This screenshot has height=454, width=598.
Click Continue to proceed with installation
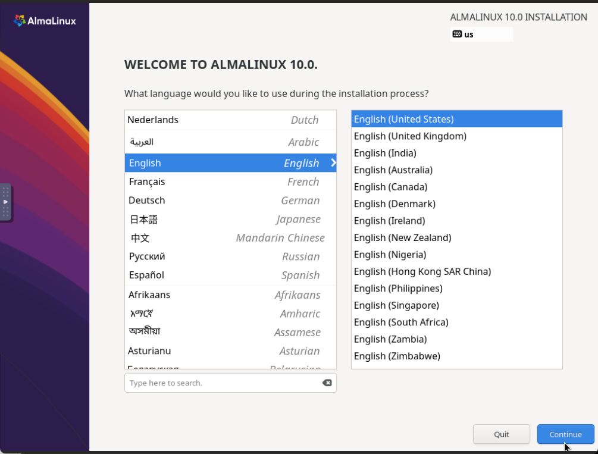(x=566, y=434)
